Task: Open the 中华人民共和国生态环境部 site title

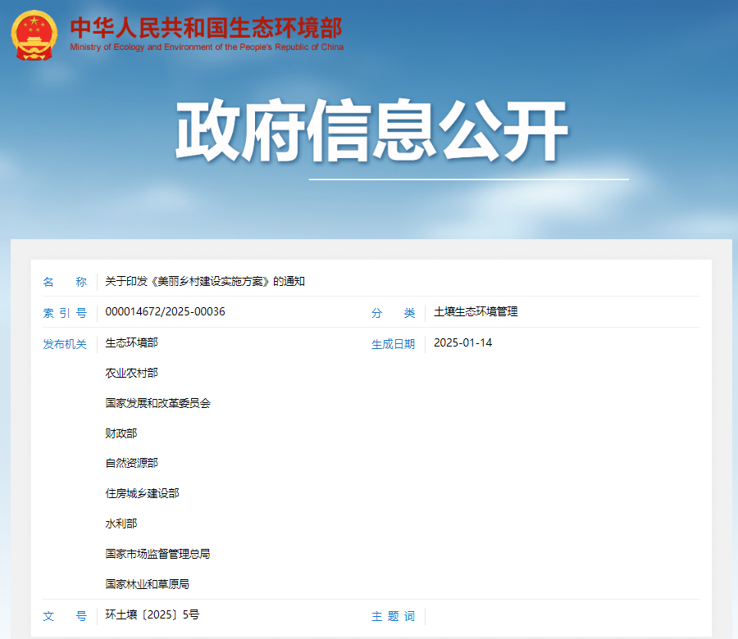Action: click(x=206, y=28)
